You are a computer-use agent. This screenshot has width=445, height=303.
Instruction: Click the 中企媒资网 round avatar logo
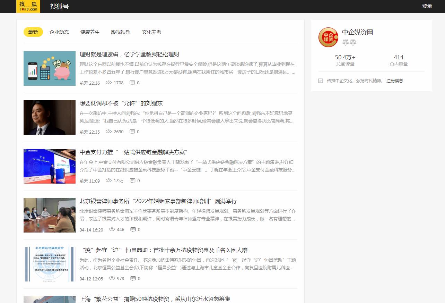click(x=328, y=37)
